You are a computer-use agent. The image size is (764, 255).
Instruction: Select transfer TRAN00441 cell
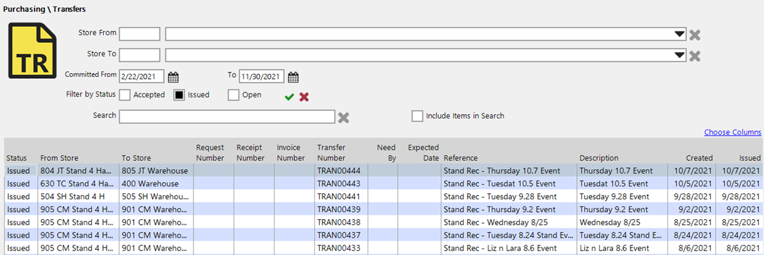click(341, 197)
